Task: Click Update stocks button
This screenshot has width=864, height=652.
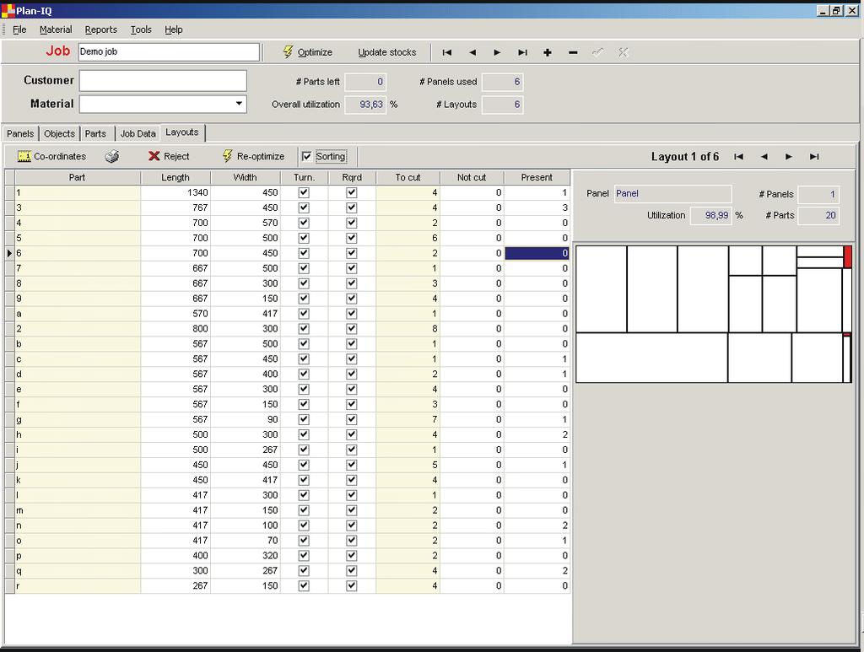Action: 386,52
